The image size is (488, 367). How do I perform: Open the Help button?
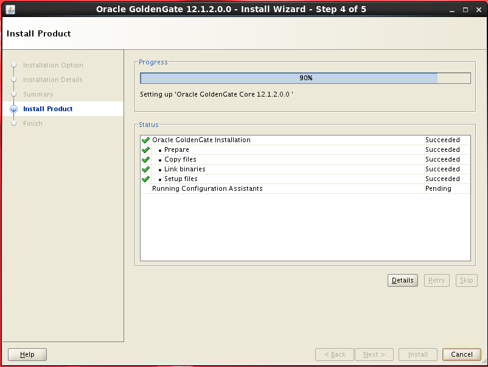[x=27, y=354]
